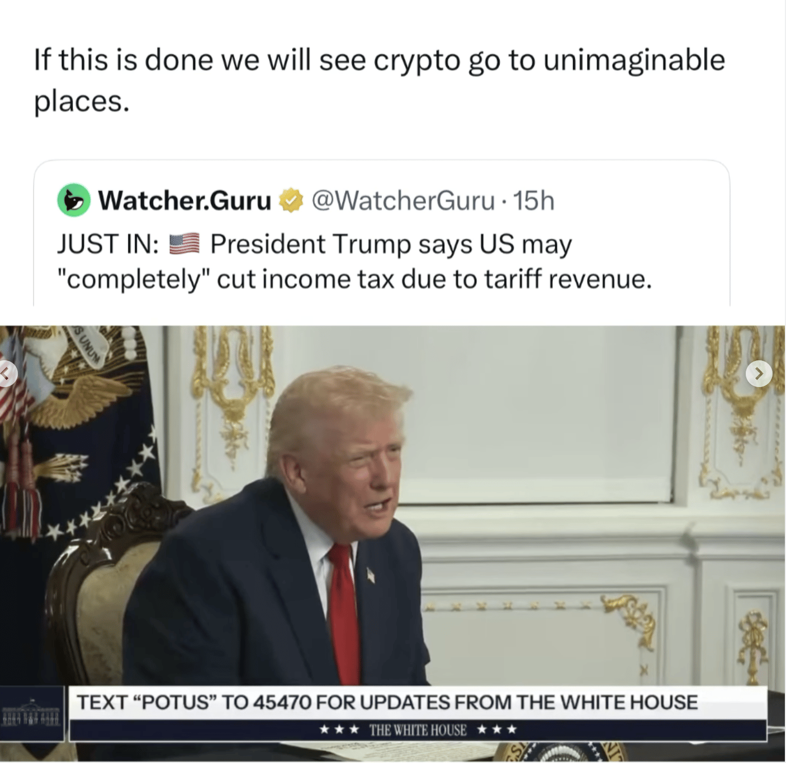Viewport: 786px width, 763px height.
Task: Click the gold verified badge
Action: pos(291,201)
